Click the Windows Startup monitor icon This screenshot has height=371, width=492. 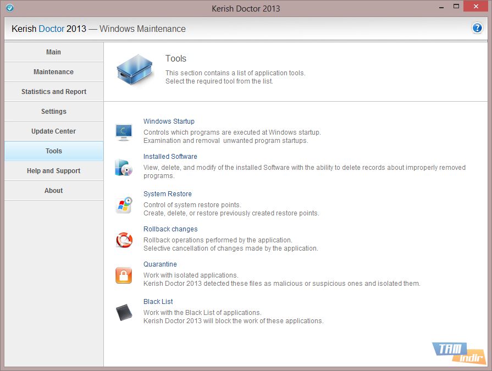click(x=124, y=131)
